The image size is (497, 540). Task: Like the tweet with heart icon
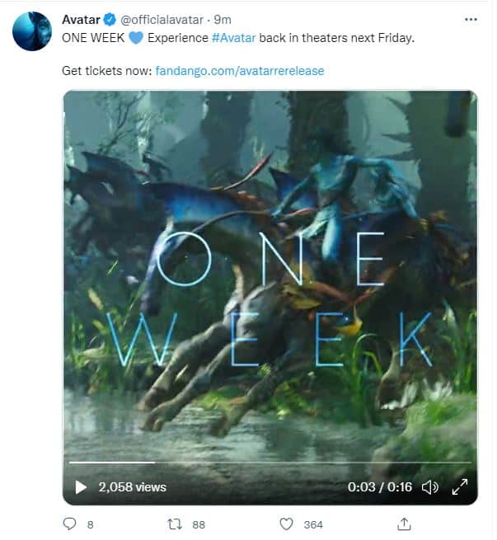click(x=286, y=524)
